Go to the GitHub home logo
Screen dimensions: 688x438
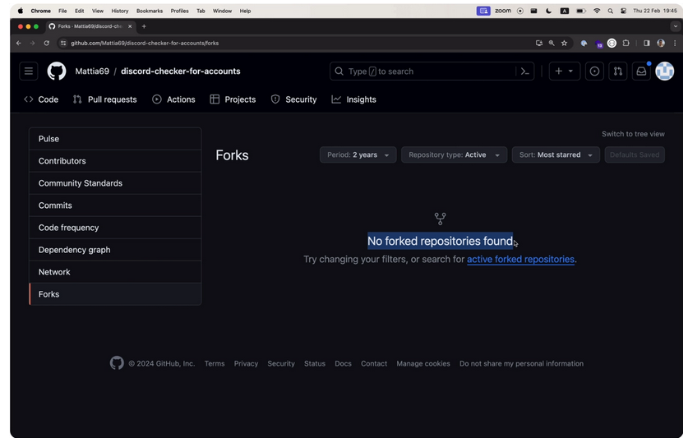click(57, 71)
